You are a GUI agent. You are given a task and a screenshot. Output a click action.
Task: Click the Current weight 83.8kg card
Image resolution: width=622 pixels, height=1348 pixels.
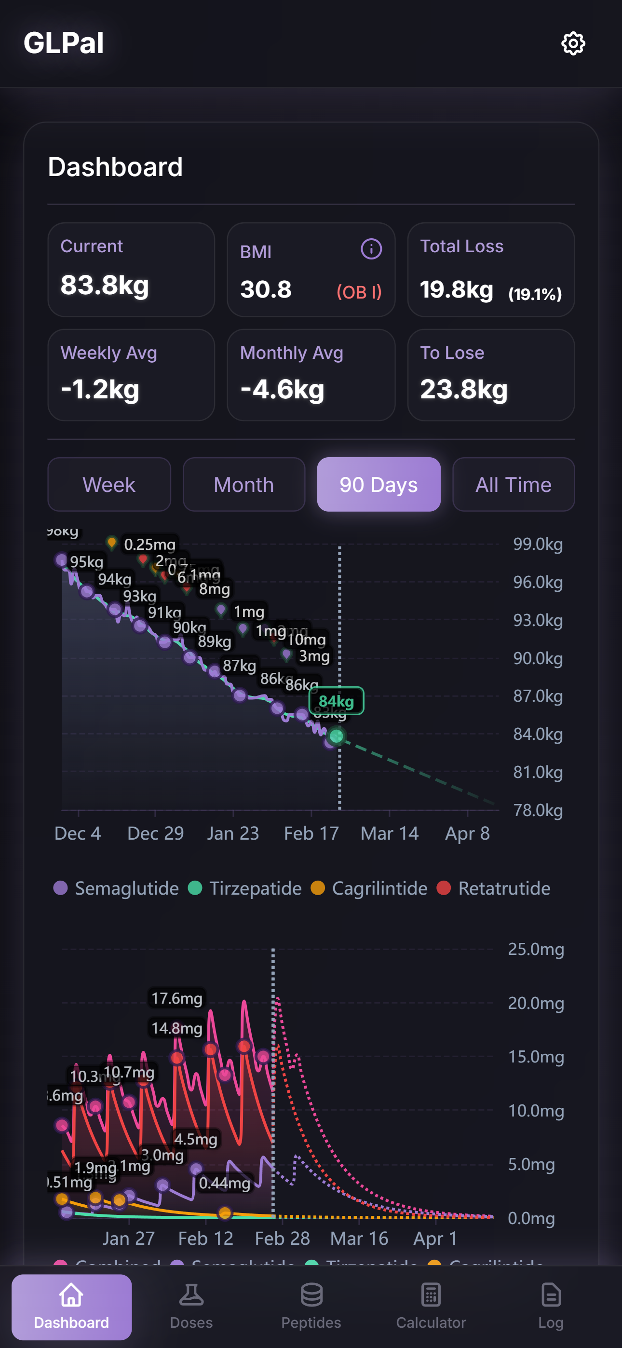pos(131,270)
